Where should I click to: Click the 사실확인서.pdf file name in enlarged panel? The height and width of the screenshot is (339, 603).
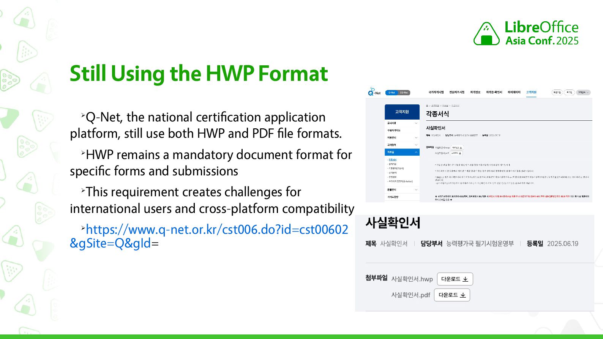point(410,295)
